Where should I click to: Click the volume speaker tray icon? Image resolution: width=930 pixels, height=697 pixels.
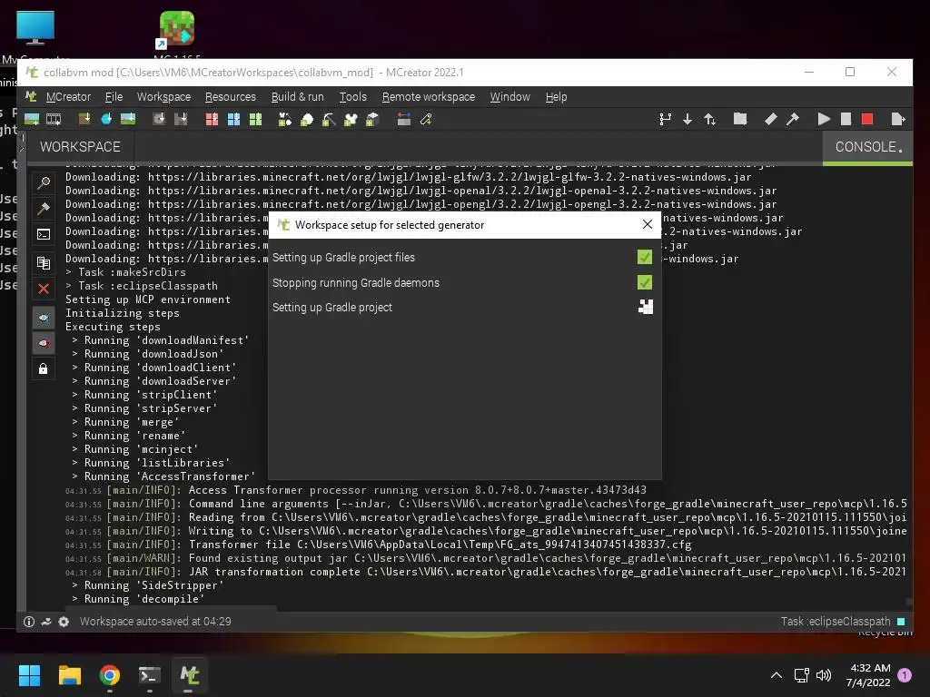[x=824, y=675]
